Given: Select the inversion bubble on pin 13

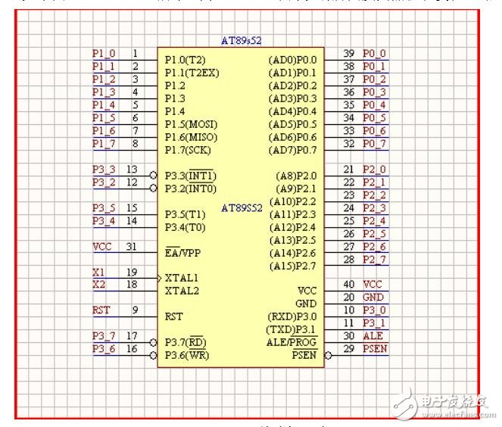Looking at the screenshot, I should 154,175.
